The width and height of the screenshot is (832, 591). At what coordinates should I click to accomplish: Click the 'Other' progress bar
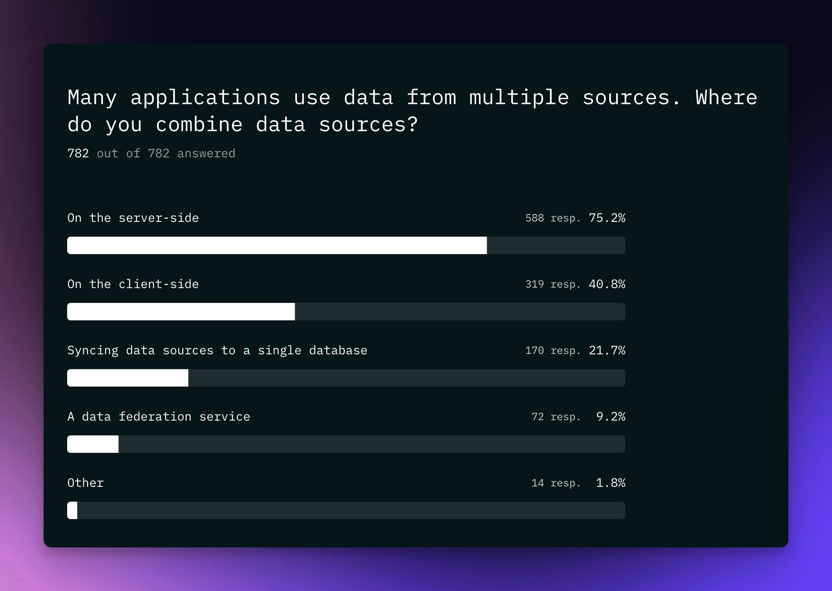point(346,510)
